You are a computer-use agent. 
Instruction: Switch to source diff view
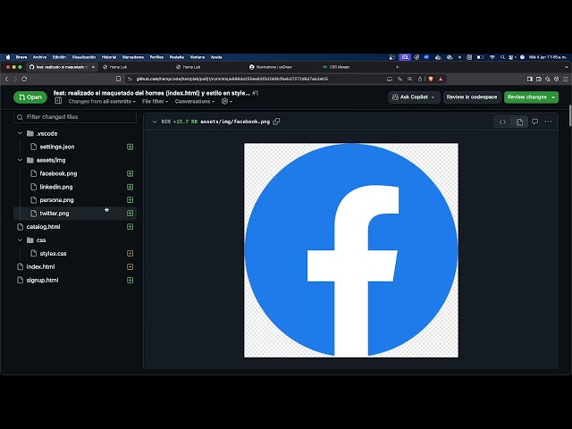pos(502,122)
